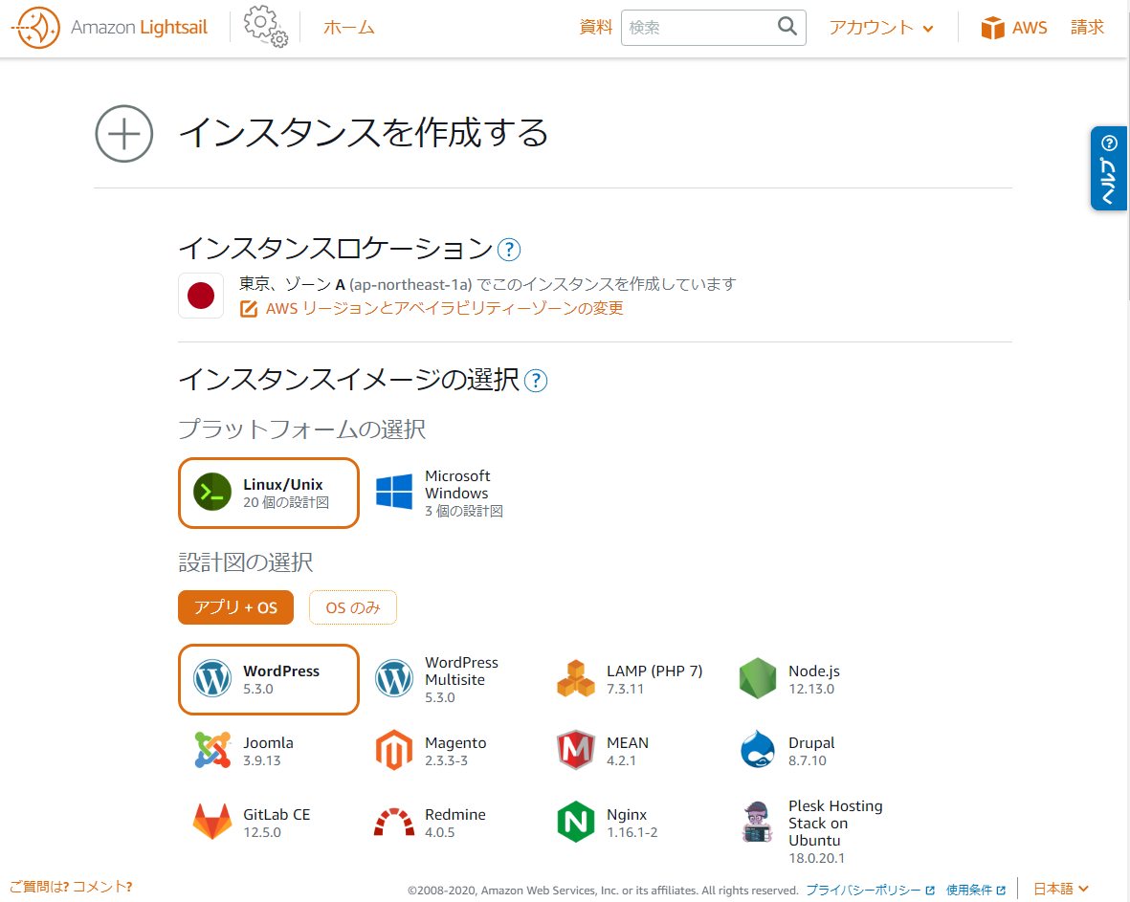Click the Drupal drop icon
Screen dimensions: 1130x902
[x=758, y=750]
